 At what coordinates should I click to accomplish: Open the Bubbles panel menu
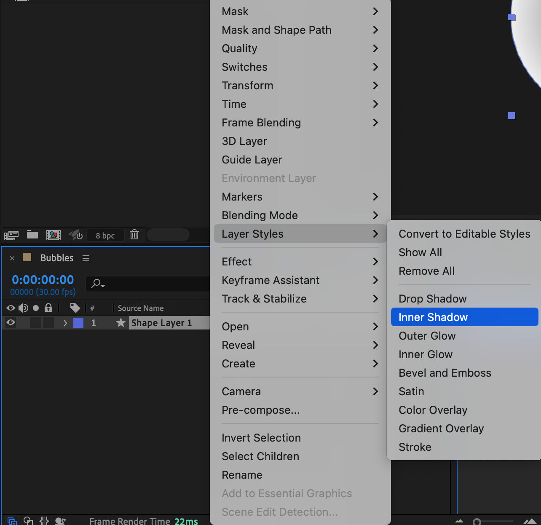86,258
